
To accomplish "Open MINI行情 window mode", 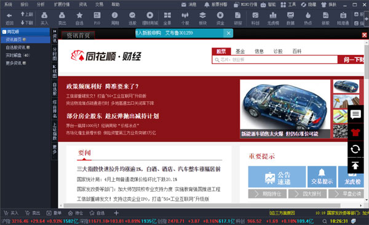I will pyautogui.click(x=245, y=4).
